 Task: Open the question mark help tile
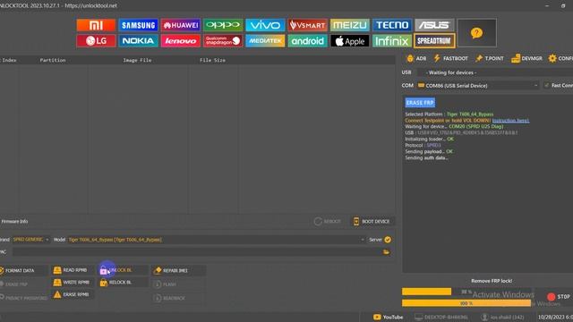pos(476,33)
